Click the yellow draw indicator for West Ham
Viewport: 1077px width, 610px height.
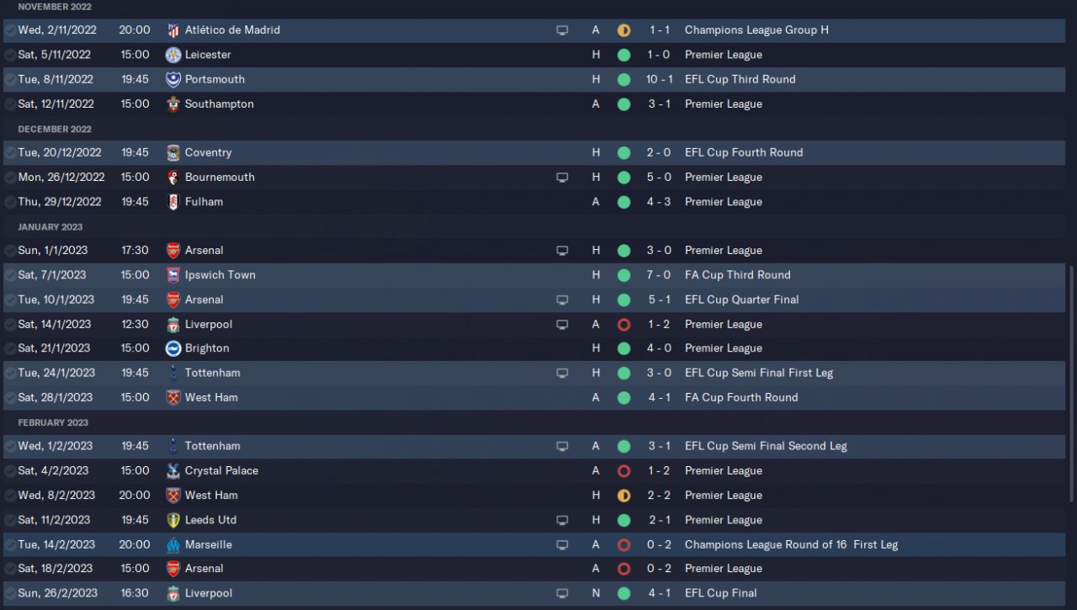pyautogui.click(x=623, y=496)
